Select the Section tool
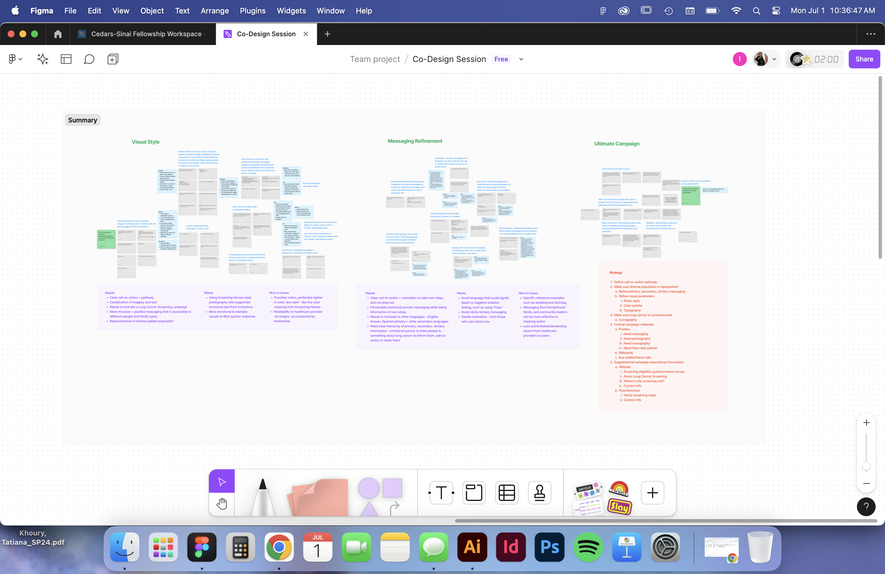The width and height of the screenshot is (885, 574). coord(474,493)
